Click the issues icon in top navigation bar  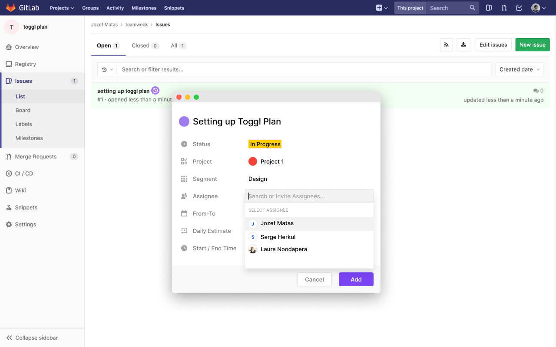(x=489, y=8)
